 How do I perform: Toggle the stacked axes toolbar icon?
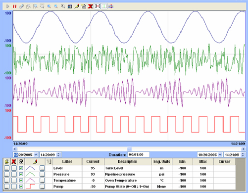(x=98, y=6)
